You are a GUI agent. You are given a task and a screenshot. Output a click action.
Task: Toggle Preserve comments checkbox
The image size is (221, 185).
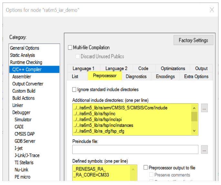(151, 175)
